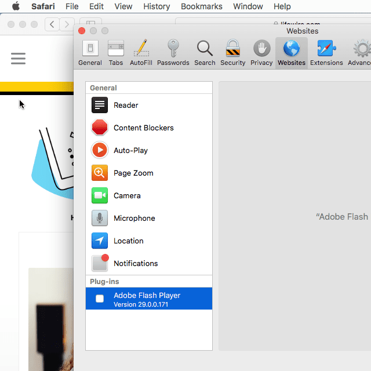
Task: Open the Help menu
Action: click(x=282, y=6)
